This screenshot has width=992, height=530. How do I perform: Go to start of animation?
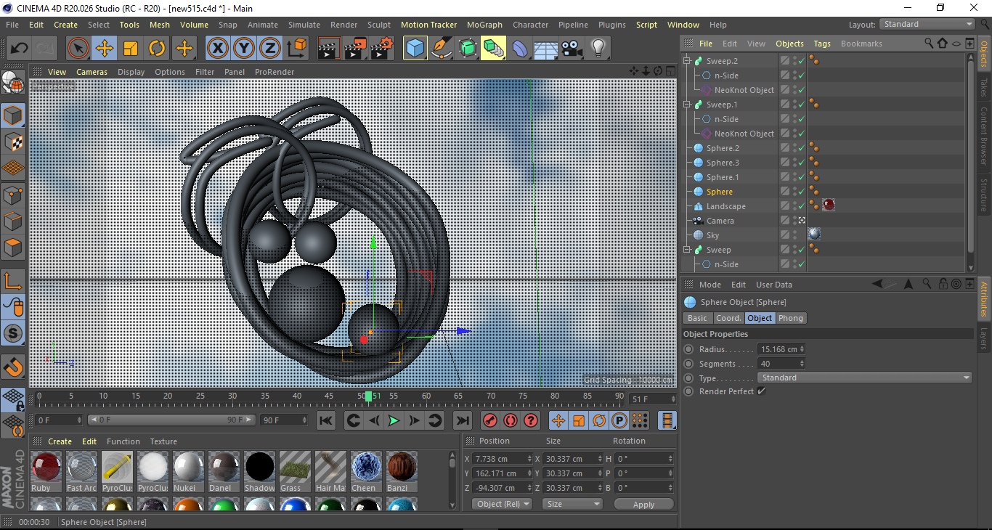pos(326,420)
